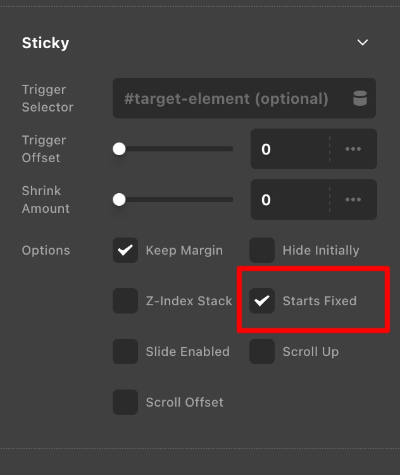Screen dimensions: 400x475
Task: Click the Sticky section title
Action: click(x=46, y=43)
